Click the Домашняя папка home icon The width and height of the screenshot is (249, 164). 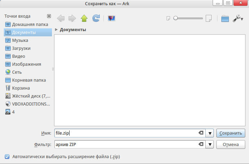pyautogui.click(x=8, y=25)
